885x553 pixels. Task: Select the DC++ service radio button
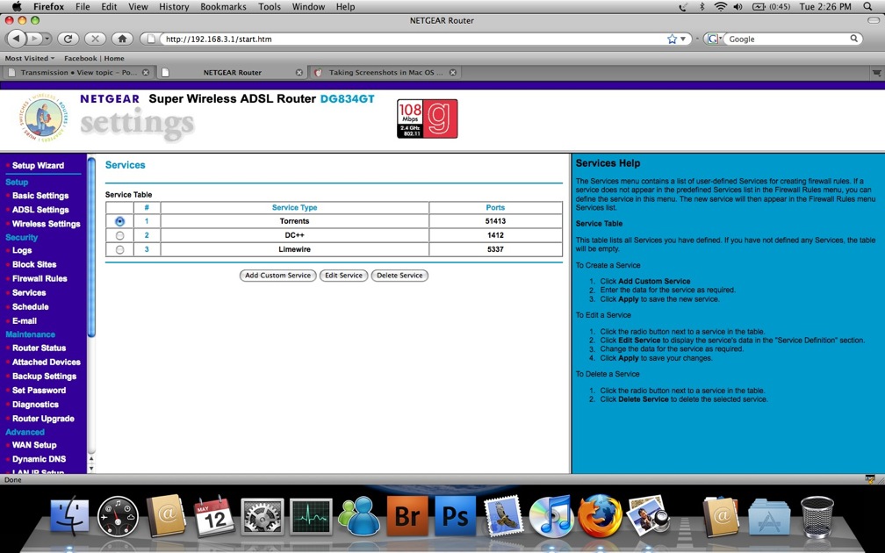tap(119, 235)
